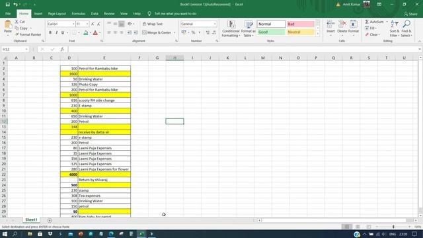Click the Insert Function fx icon

coord(62,50)
